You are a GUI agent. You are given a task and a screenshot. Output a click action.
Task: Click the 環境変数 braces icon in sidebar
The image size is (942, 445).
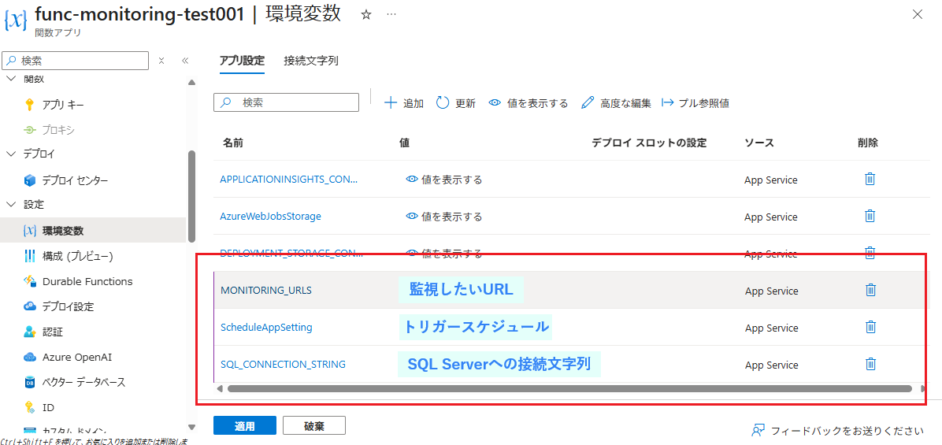pyautogui.click(x=29, y=231)
